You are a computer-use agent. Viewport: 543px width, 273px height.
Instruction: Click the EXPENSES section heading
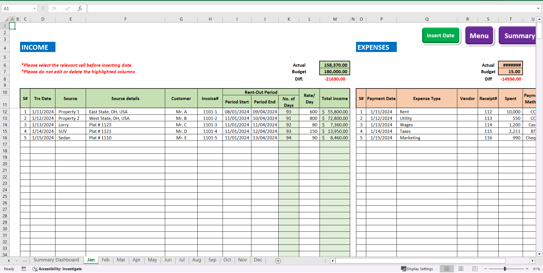(376, 47)
